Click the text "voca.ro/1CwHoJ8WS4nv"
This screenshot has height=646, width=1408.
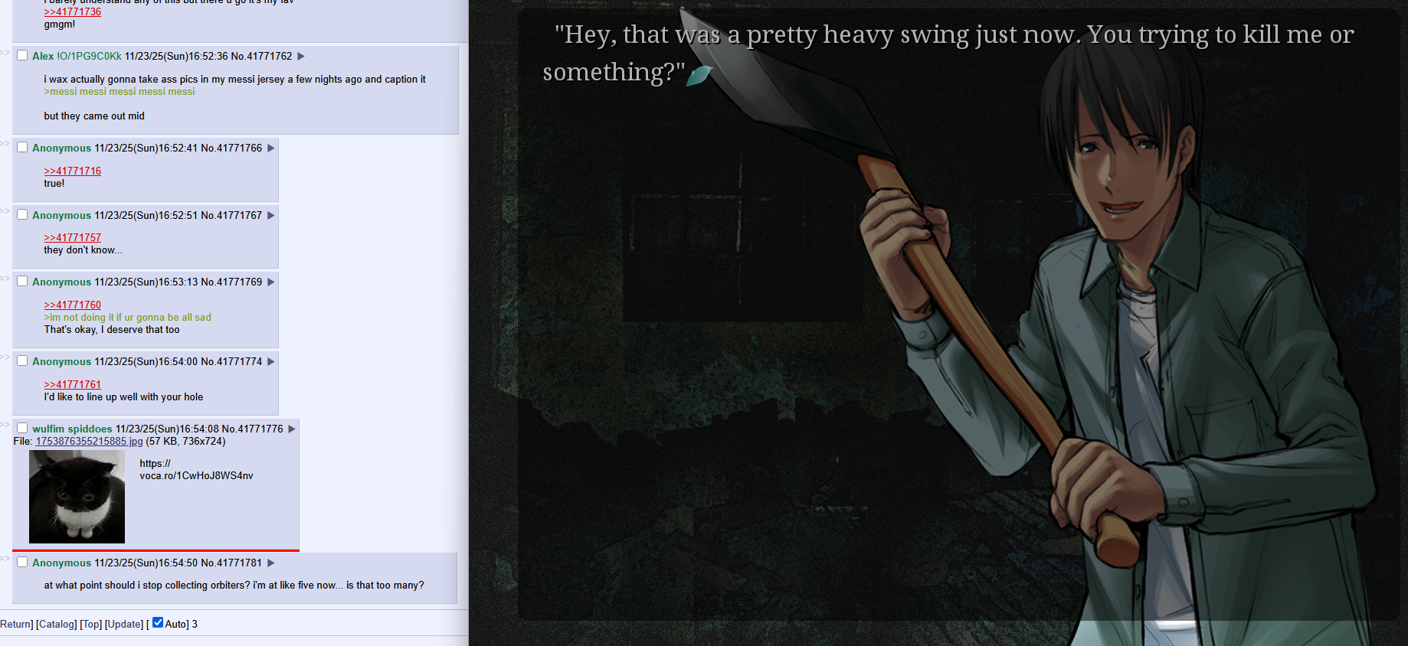[x=196, y=475]
